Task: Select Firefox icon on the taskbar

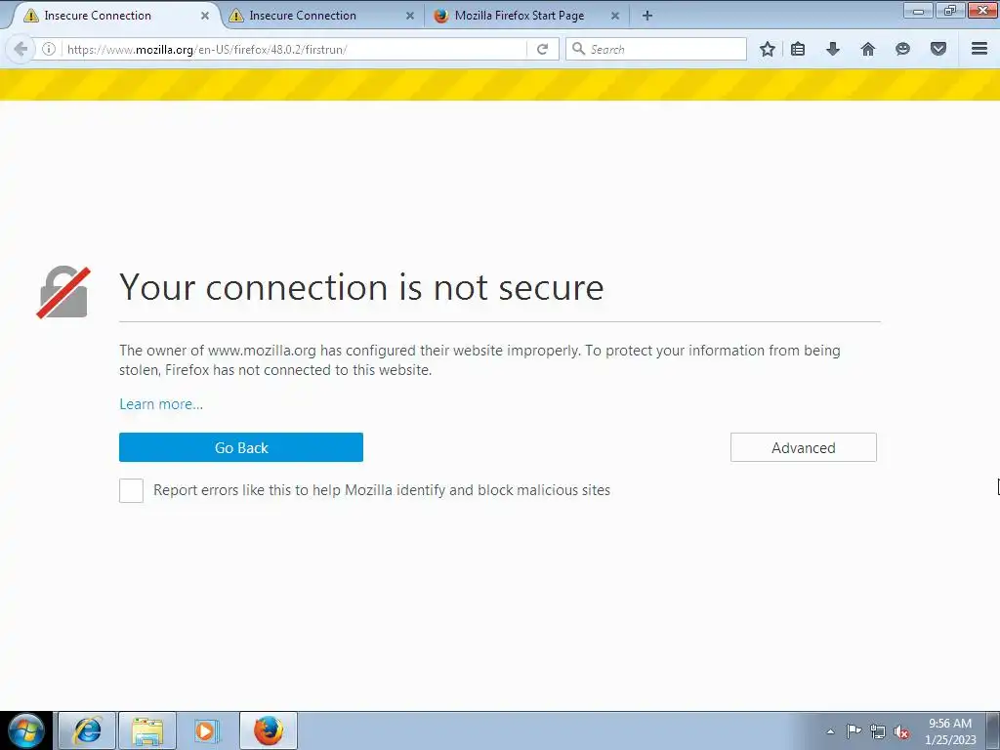Action: click(x=269, y=730)
